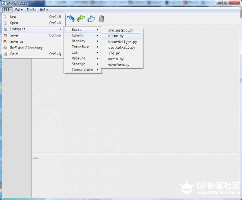Image resolution: width=242 pixels, height=200 pixels.
Task: Click the redo green arrow icon
Action: tap(81, 19)
